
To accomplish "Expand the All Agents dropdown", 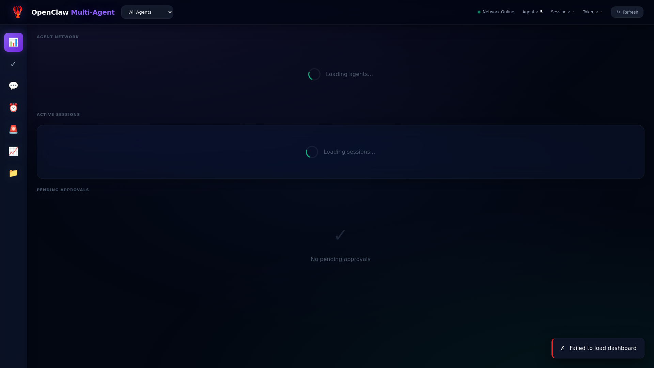I will 147,12.
